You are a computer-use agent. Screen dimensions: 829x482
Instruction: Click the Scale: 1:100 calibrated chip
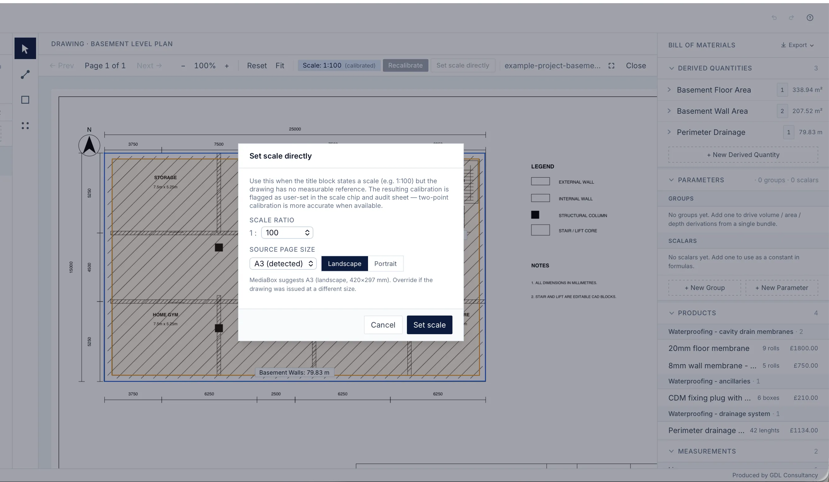pyautogui.click(x=339, y=65)
